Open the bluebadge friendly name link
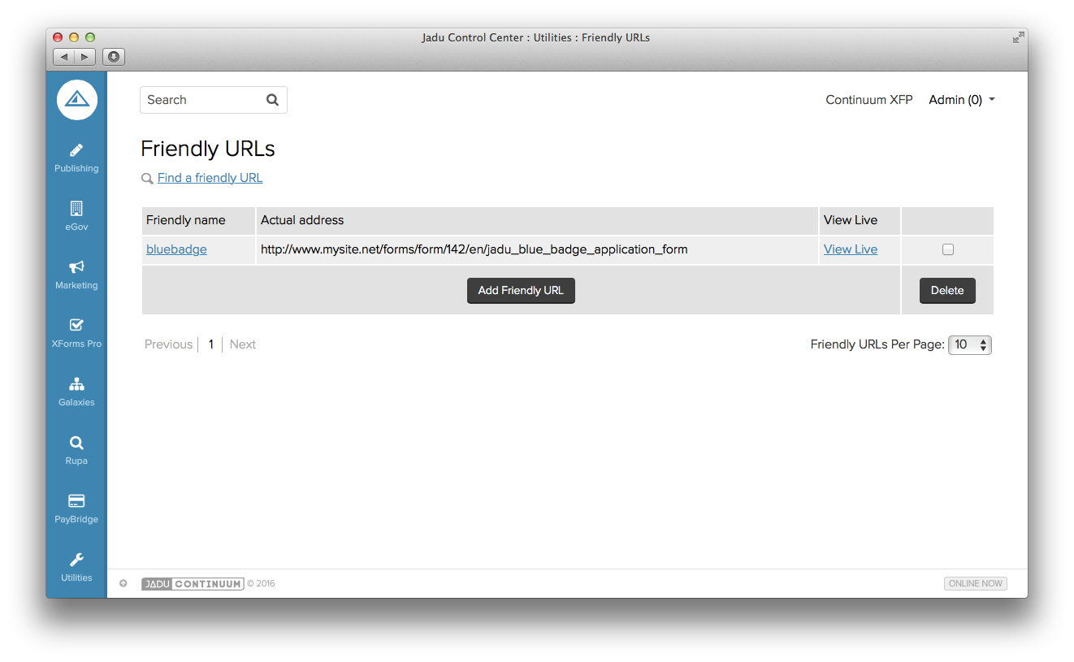The width and height of the screenshot is (1074, 662). (176, 249)
